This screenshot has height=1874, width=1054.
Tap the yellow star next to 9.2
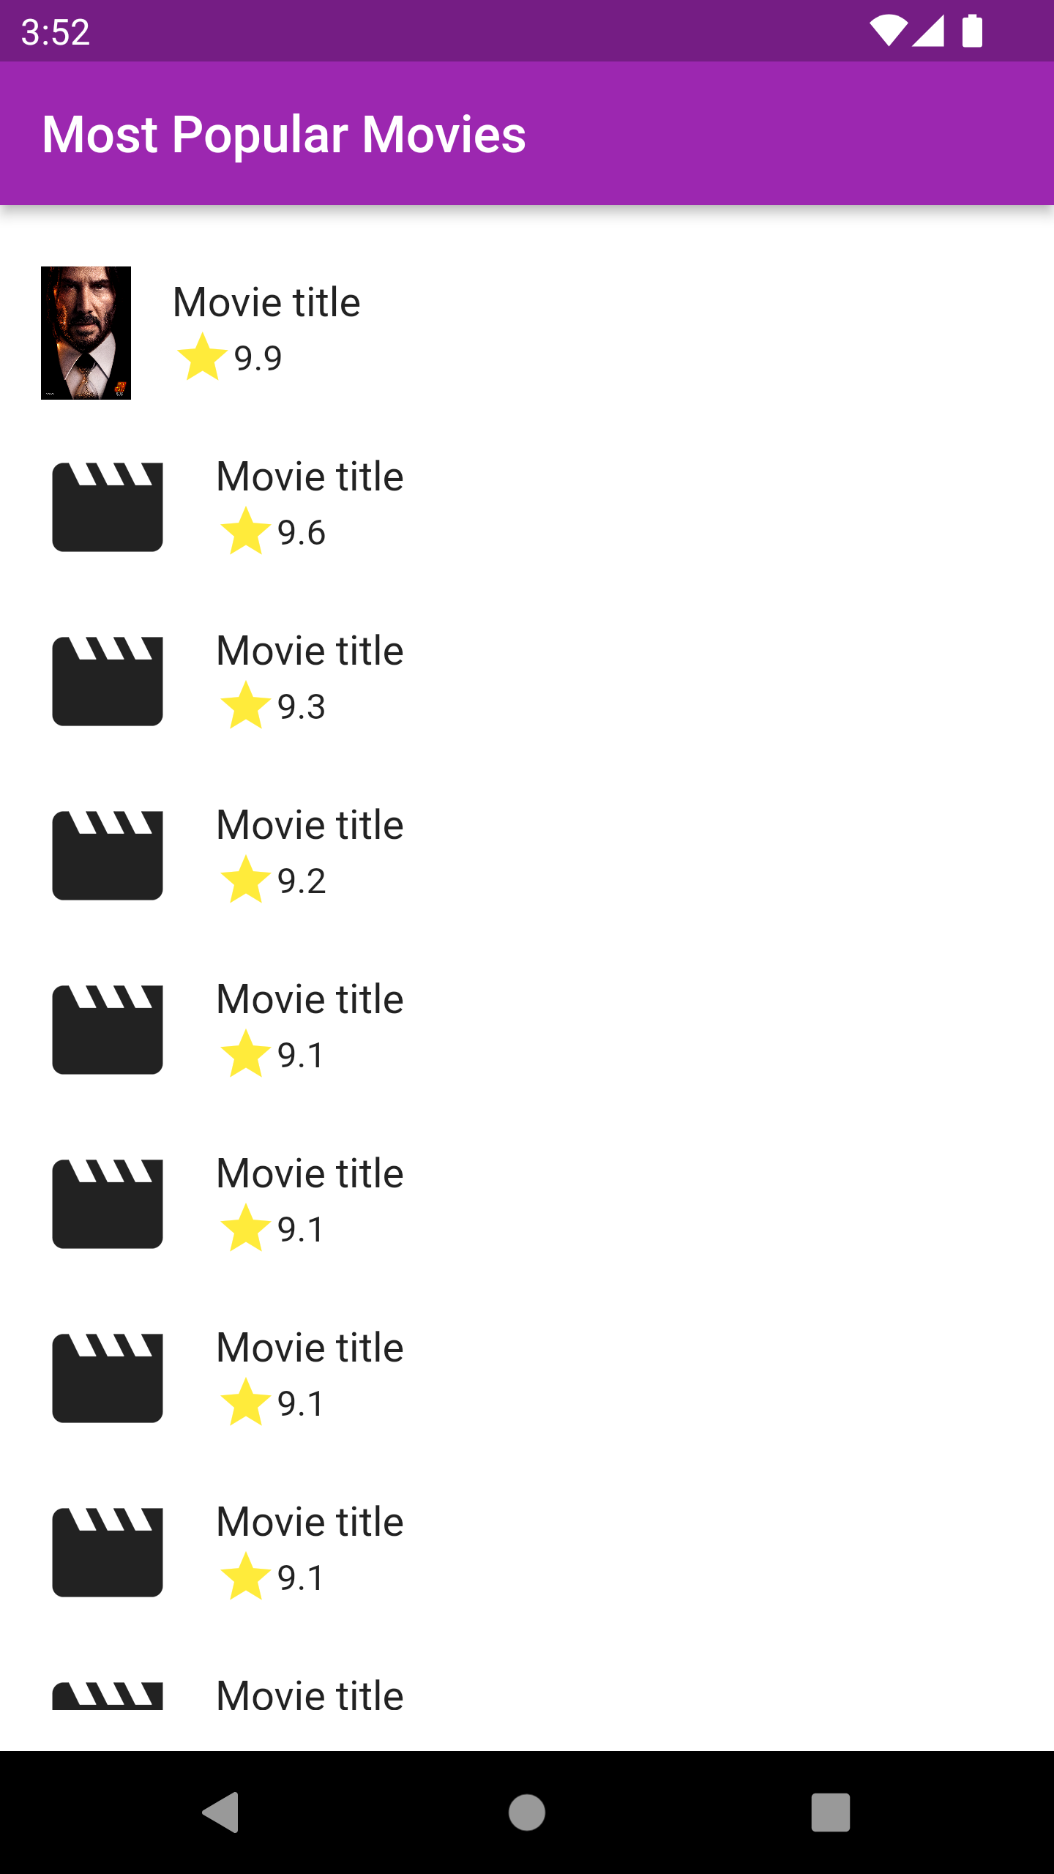[x=245, y=880]
